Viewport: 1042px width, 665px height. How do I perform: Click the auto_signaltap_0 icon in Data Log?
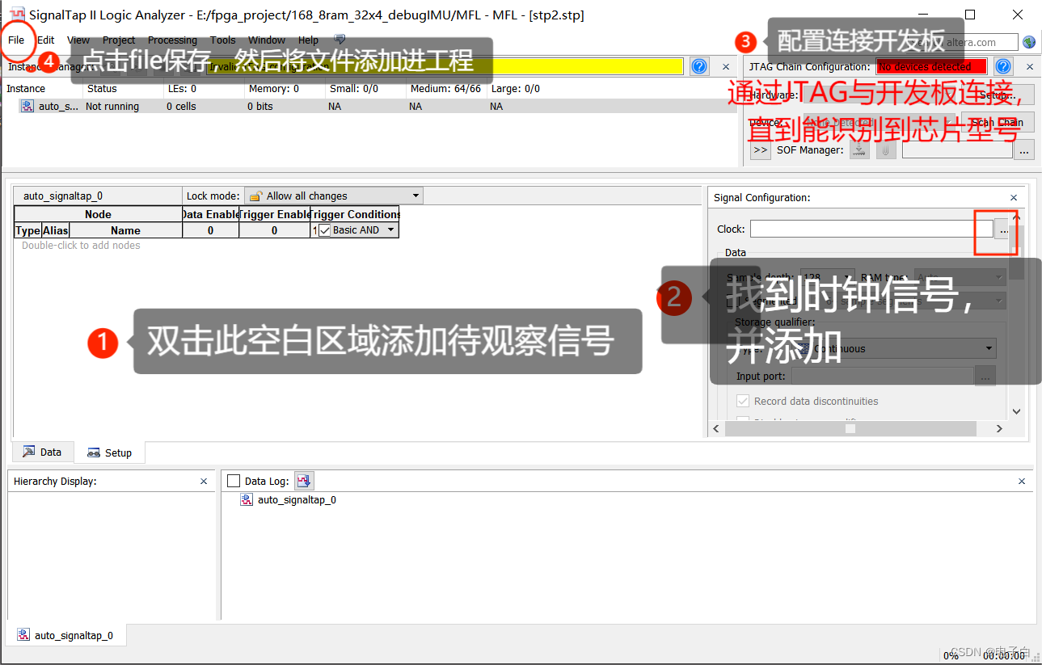click(247, 500)
